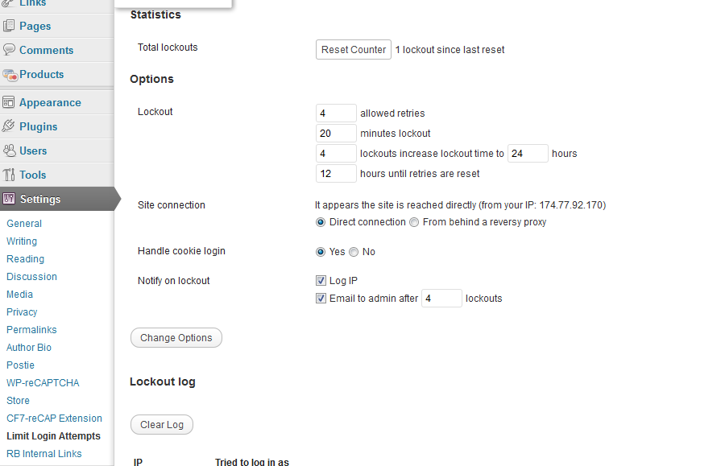This screenshot has width=721, height=466.
Task: Choose From behind a reversy proxy option
Action: [x=414, y=222]
